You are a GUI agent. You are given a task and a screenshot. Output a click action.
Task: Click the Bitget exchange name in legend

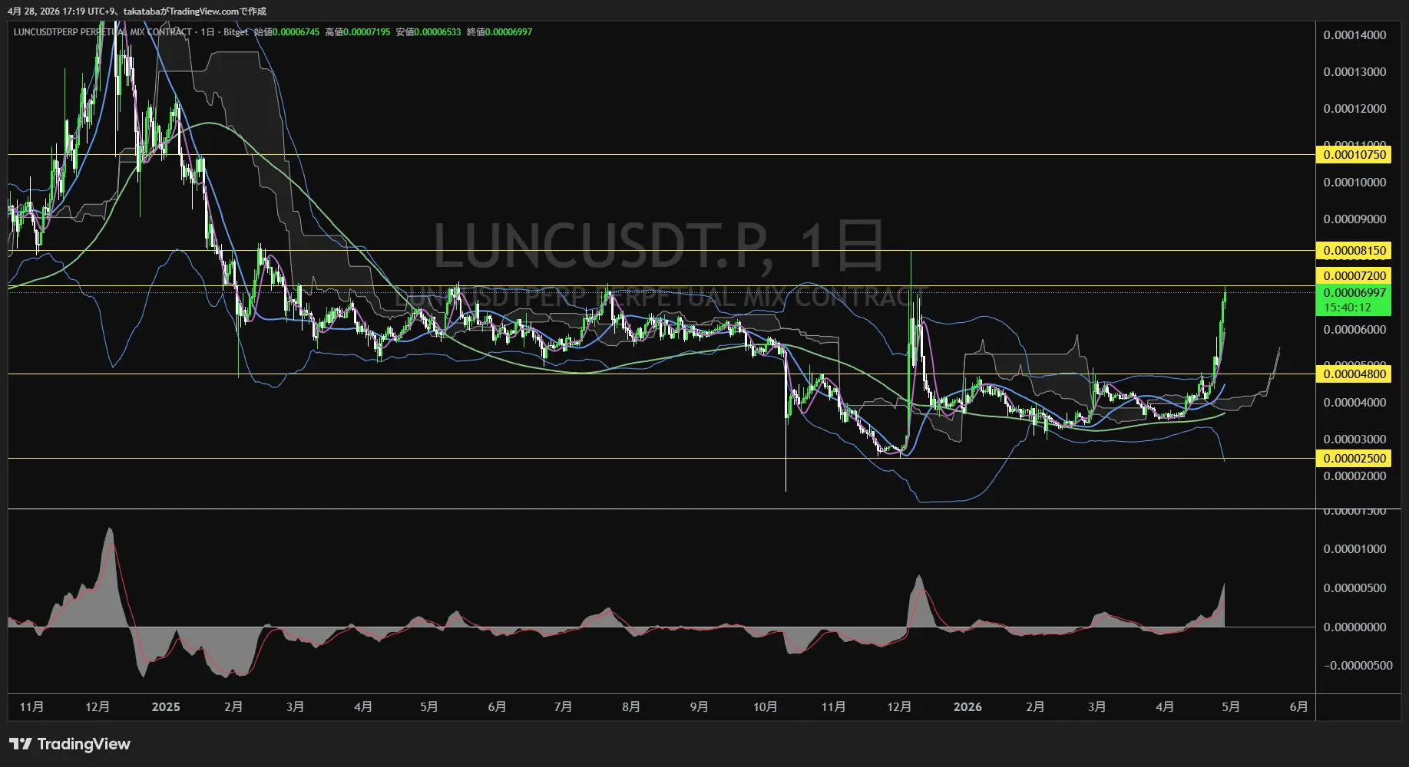pyautogui.click(x=236, y=32)
